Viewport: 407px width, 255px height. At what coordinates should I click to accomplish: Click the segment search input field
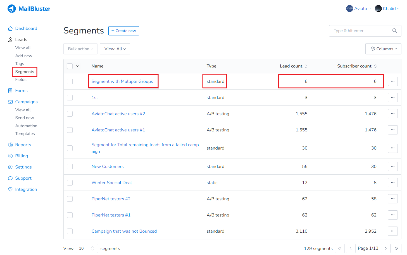coord(358,31)
